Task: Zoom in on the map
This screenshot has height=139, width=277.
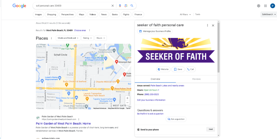Action: pos(127,98)
